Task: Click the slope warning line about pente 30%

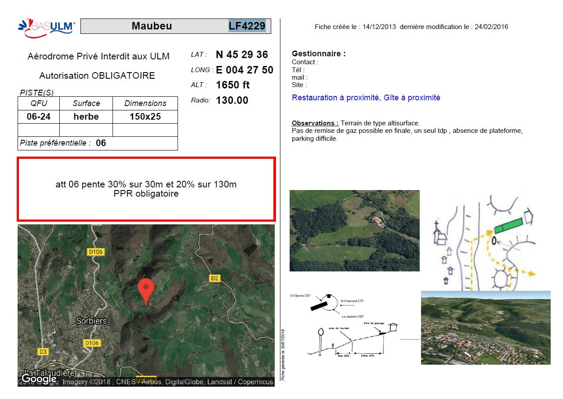Action: [x=146, y=184]
